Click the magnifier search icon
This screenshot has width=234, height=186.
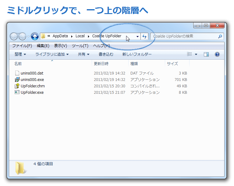(220, 36)
